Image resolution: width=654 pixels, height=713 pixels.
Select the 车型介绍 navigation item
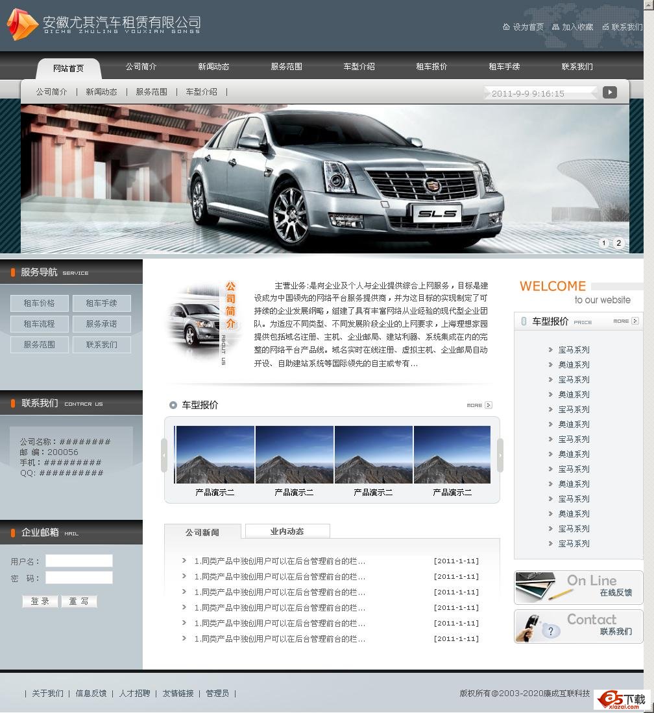pos(359,67)
